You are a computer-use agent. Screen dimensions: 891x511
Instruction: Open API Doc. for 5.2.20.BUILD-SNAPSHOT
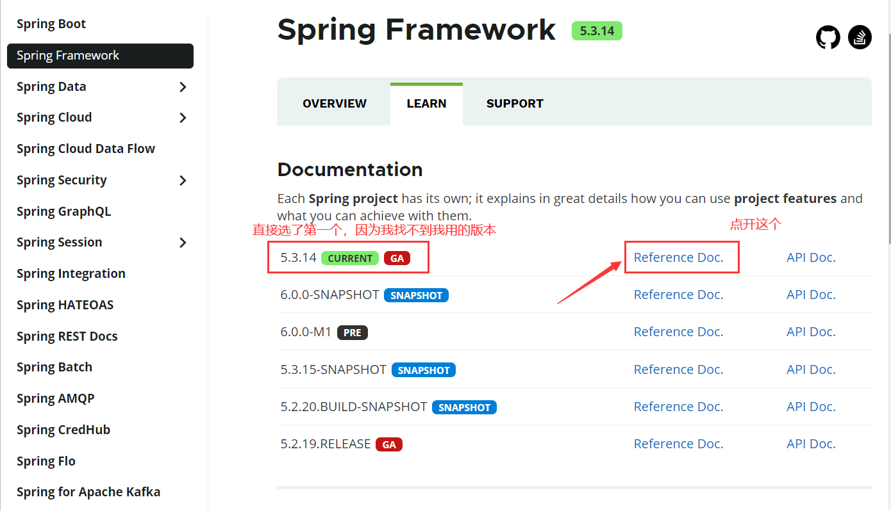click(811, 407)
